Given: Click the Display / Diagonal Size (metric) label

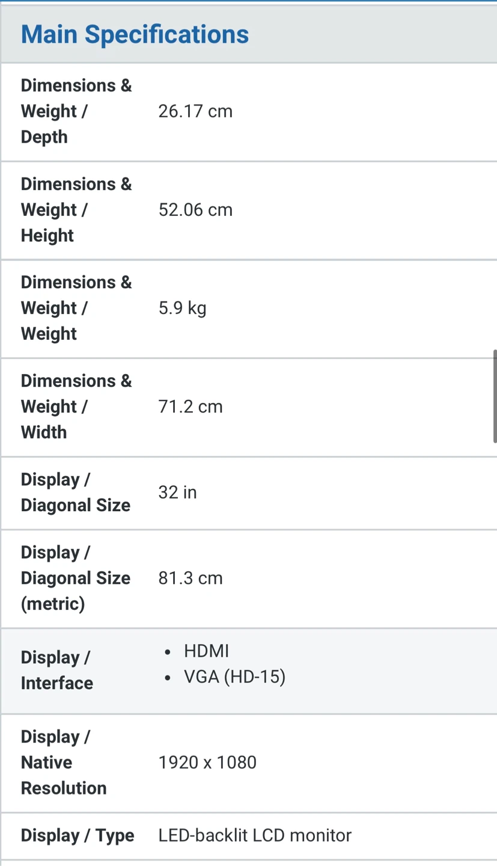Looking at the screenshot, I should pyautogui.click(x=76, y=578).
